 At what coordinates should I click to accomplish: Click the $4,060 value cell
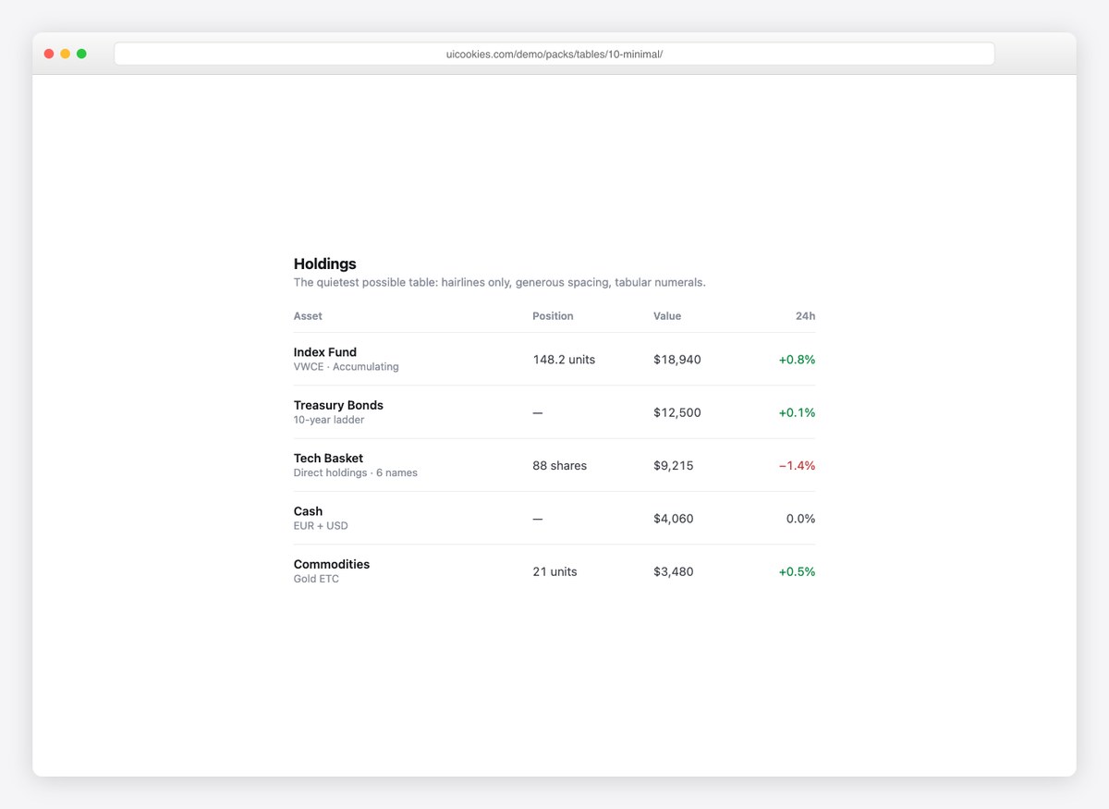tap(674, 519)
